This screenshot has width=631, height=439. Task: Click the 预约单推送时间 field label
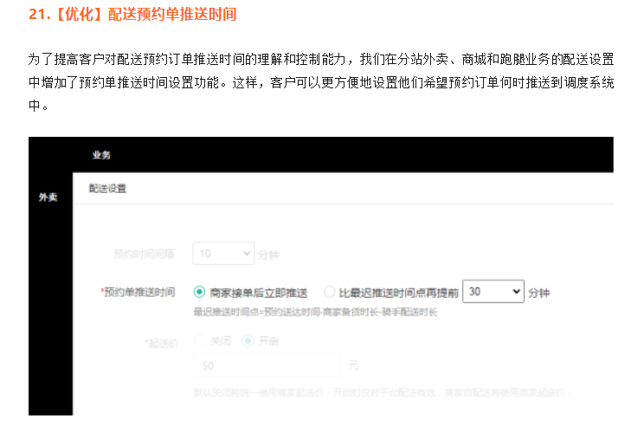pos(139,293)
